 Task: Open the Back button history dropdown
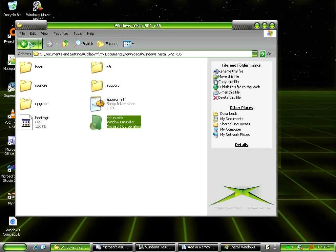point(40,44)
